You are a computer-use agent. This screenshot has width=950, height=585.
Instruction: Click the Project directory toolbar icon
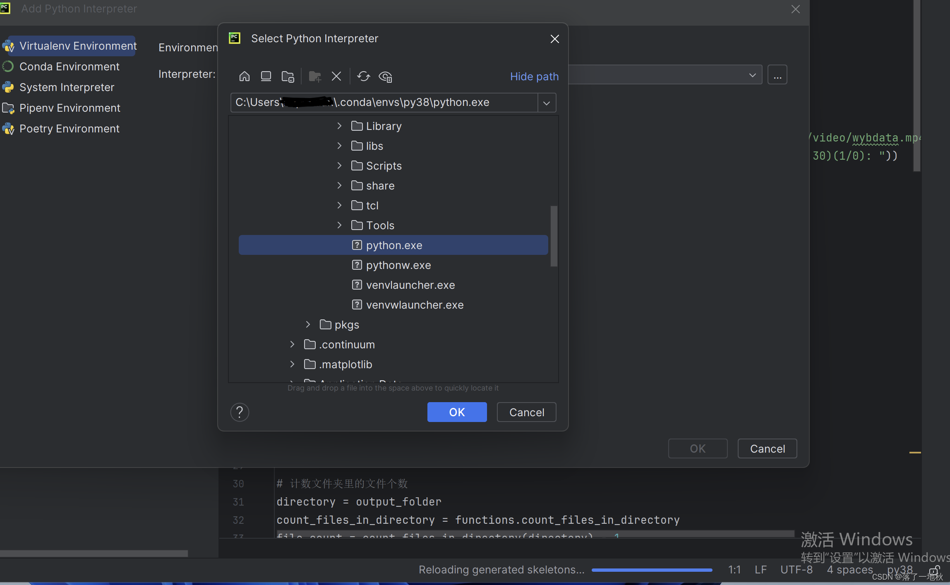[x=288, y=77]
